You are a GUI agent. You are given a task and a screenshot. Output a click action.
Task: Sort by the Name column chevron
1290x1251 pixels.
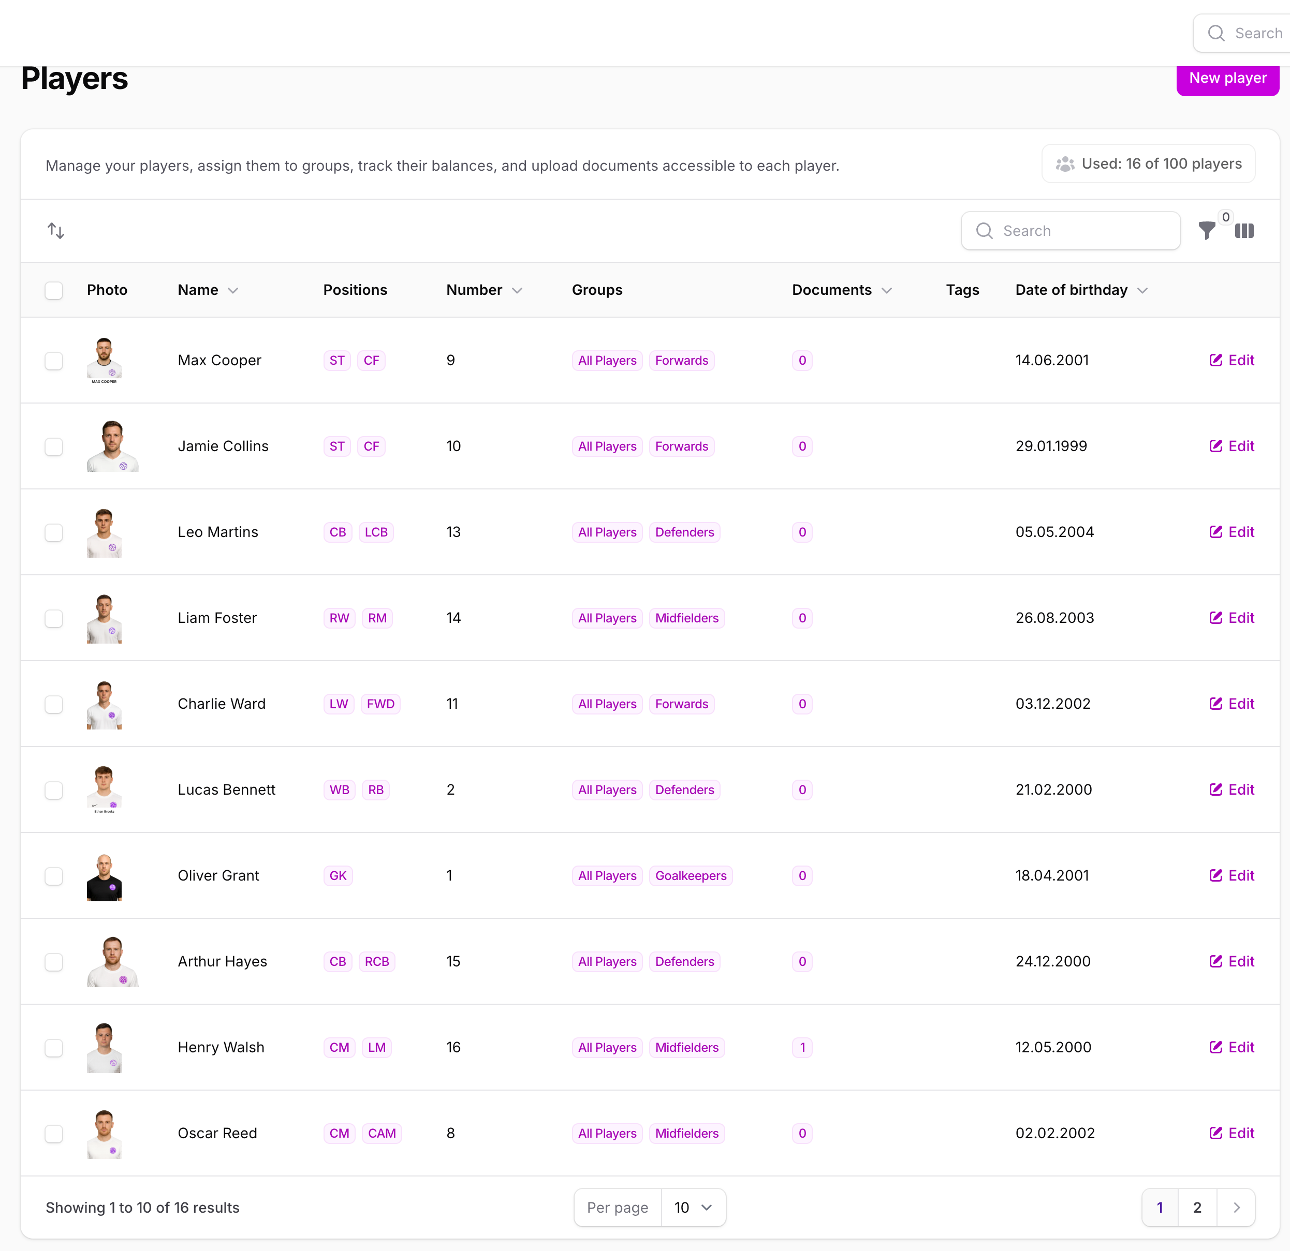(x=233, y=291)
